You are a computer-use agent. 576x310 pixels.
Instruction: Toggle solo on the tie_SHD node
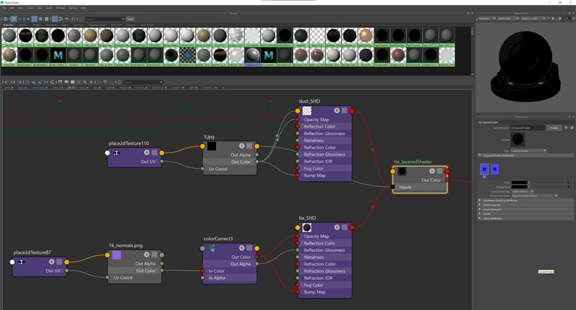pos(337,227)
